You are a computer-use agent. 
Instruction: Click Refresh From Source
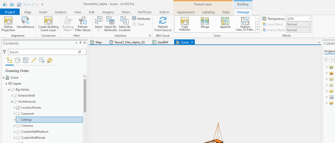(163, 24)
